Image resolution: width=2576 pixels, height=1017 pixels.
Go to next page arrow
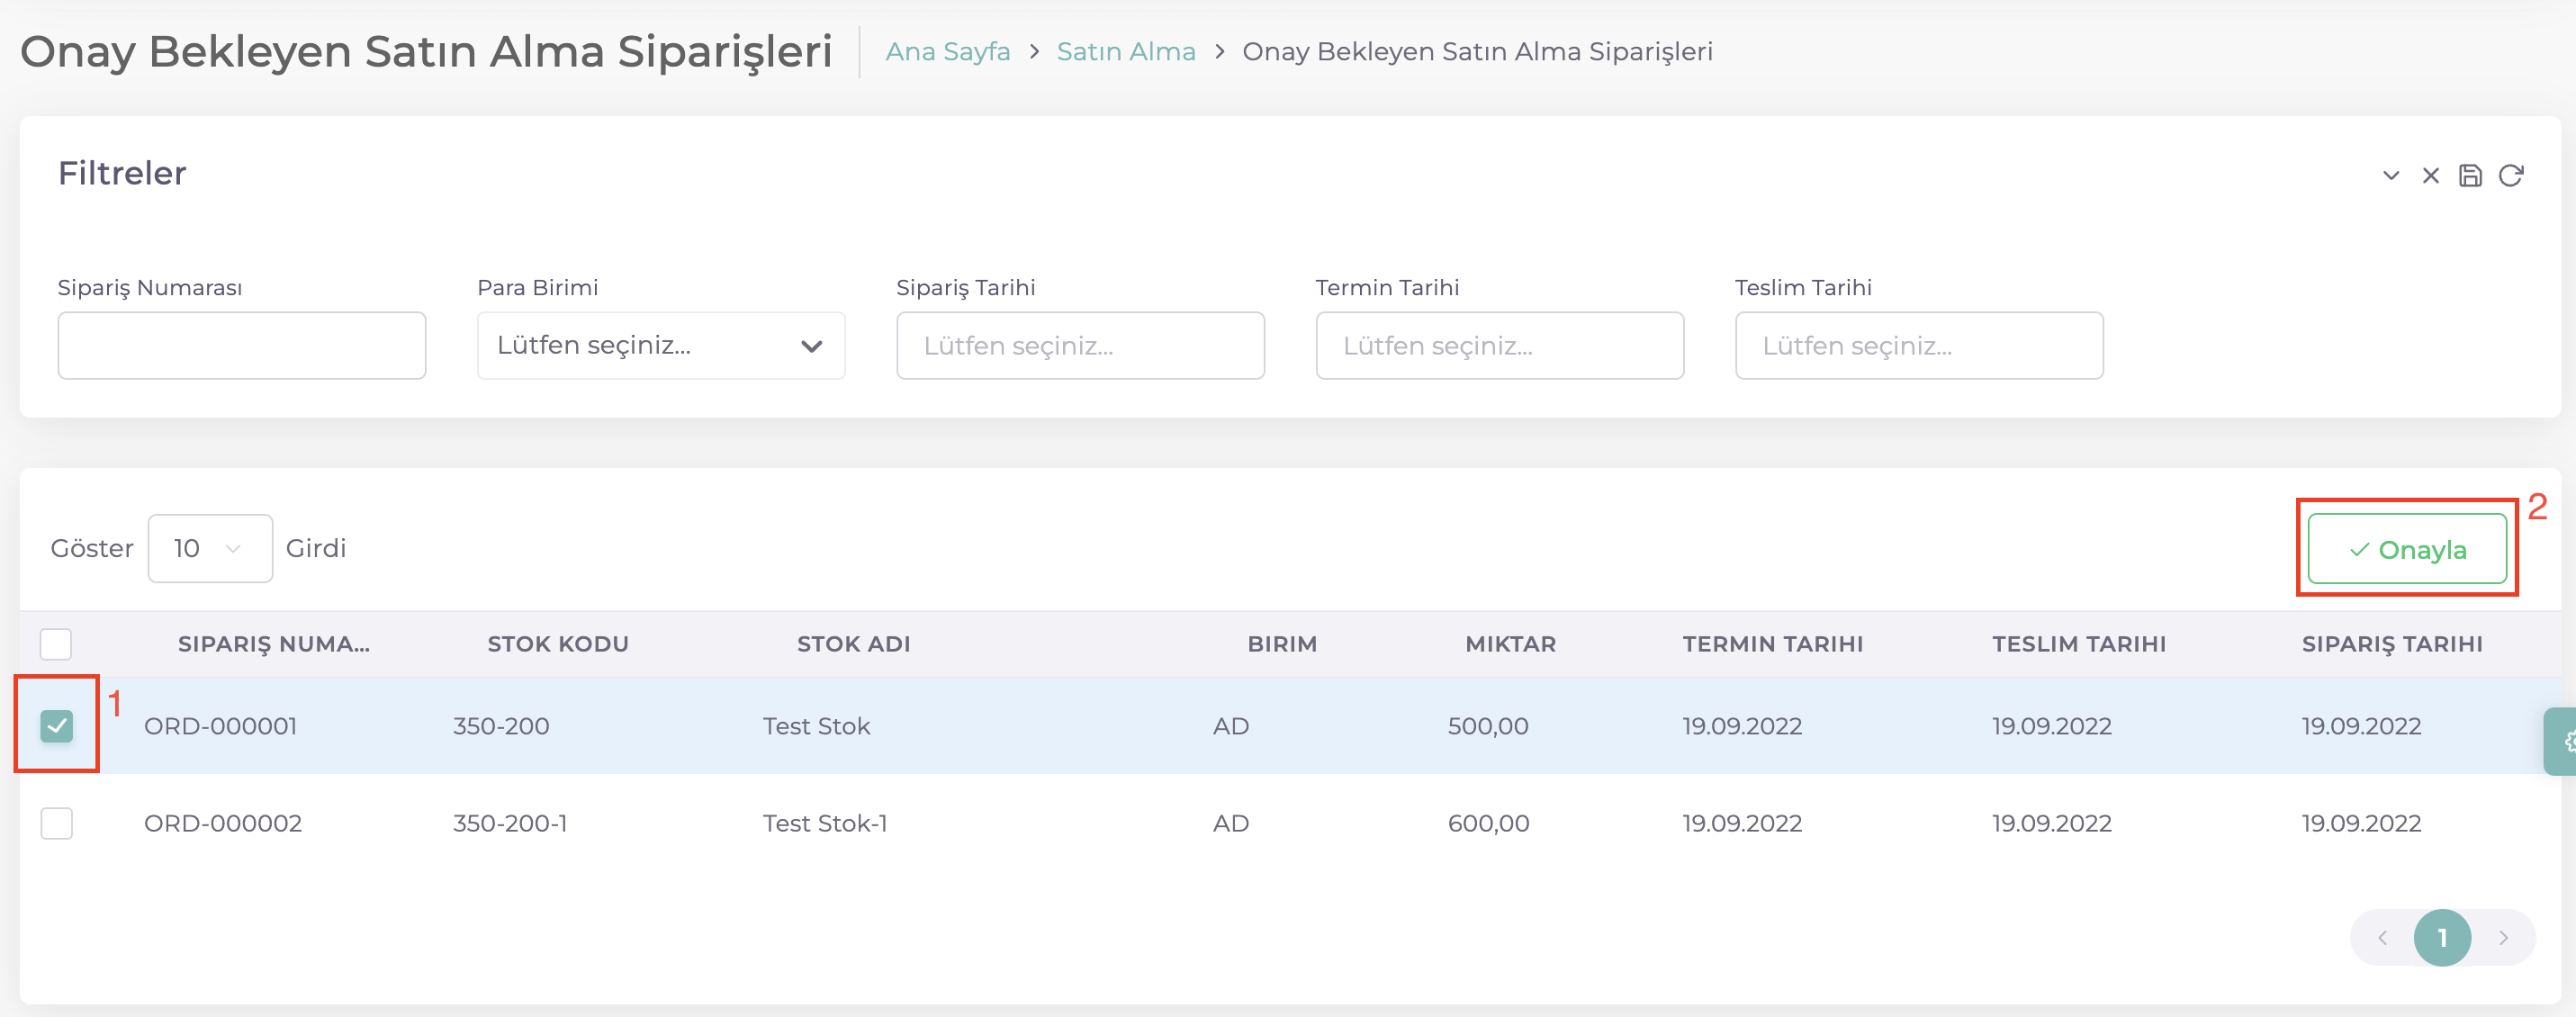(2503, 937)
